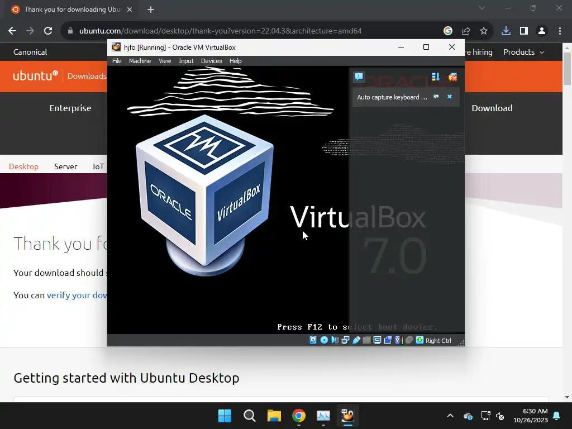Screen dimensions: 572x429
Task: Click the ubuntu logo on the page
Action: pos(35,75)
